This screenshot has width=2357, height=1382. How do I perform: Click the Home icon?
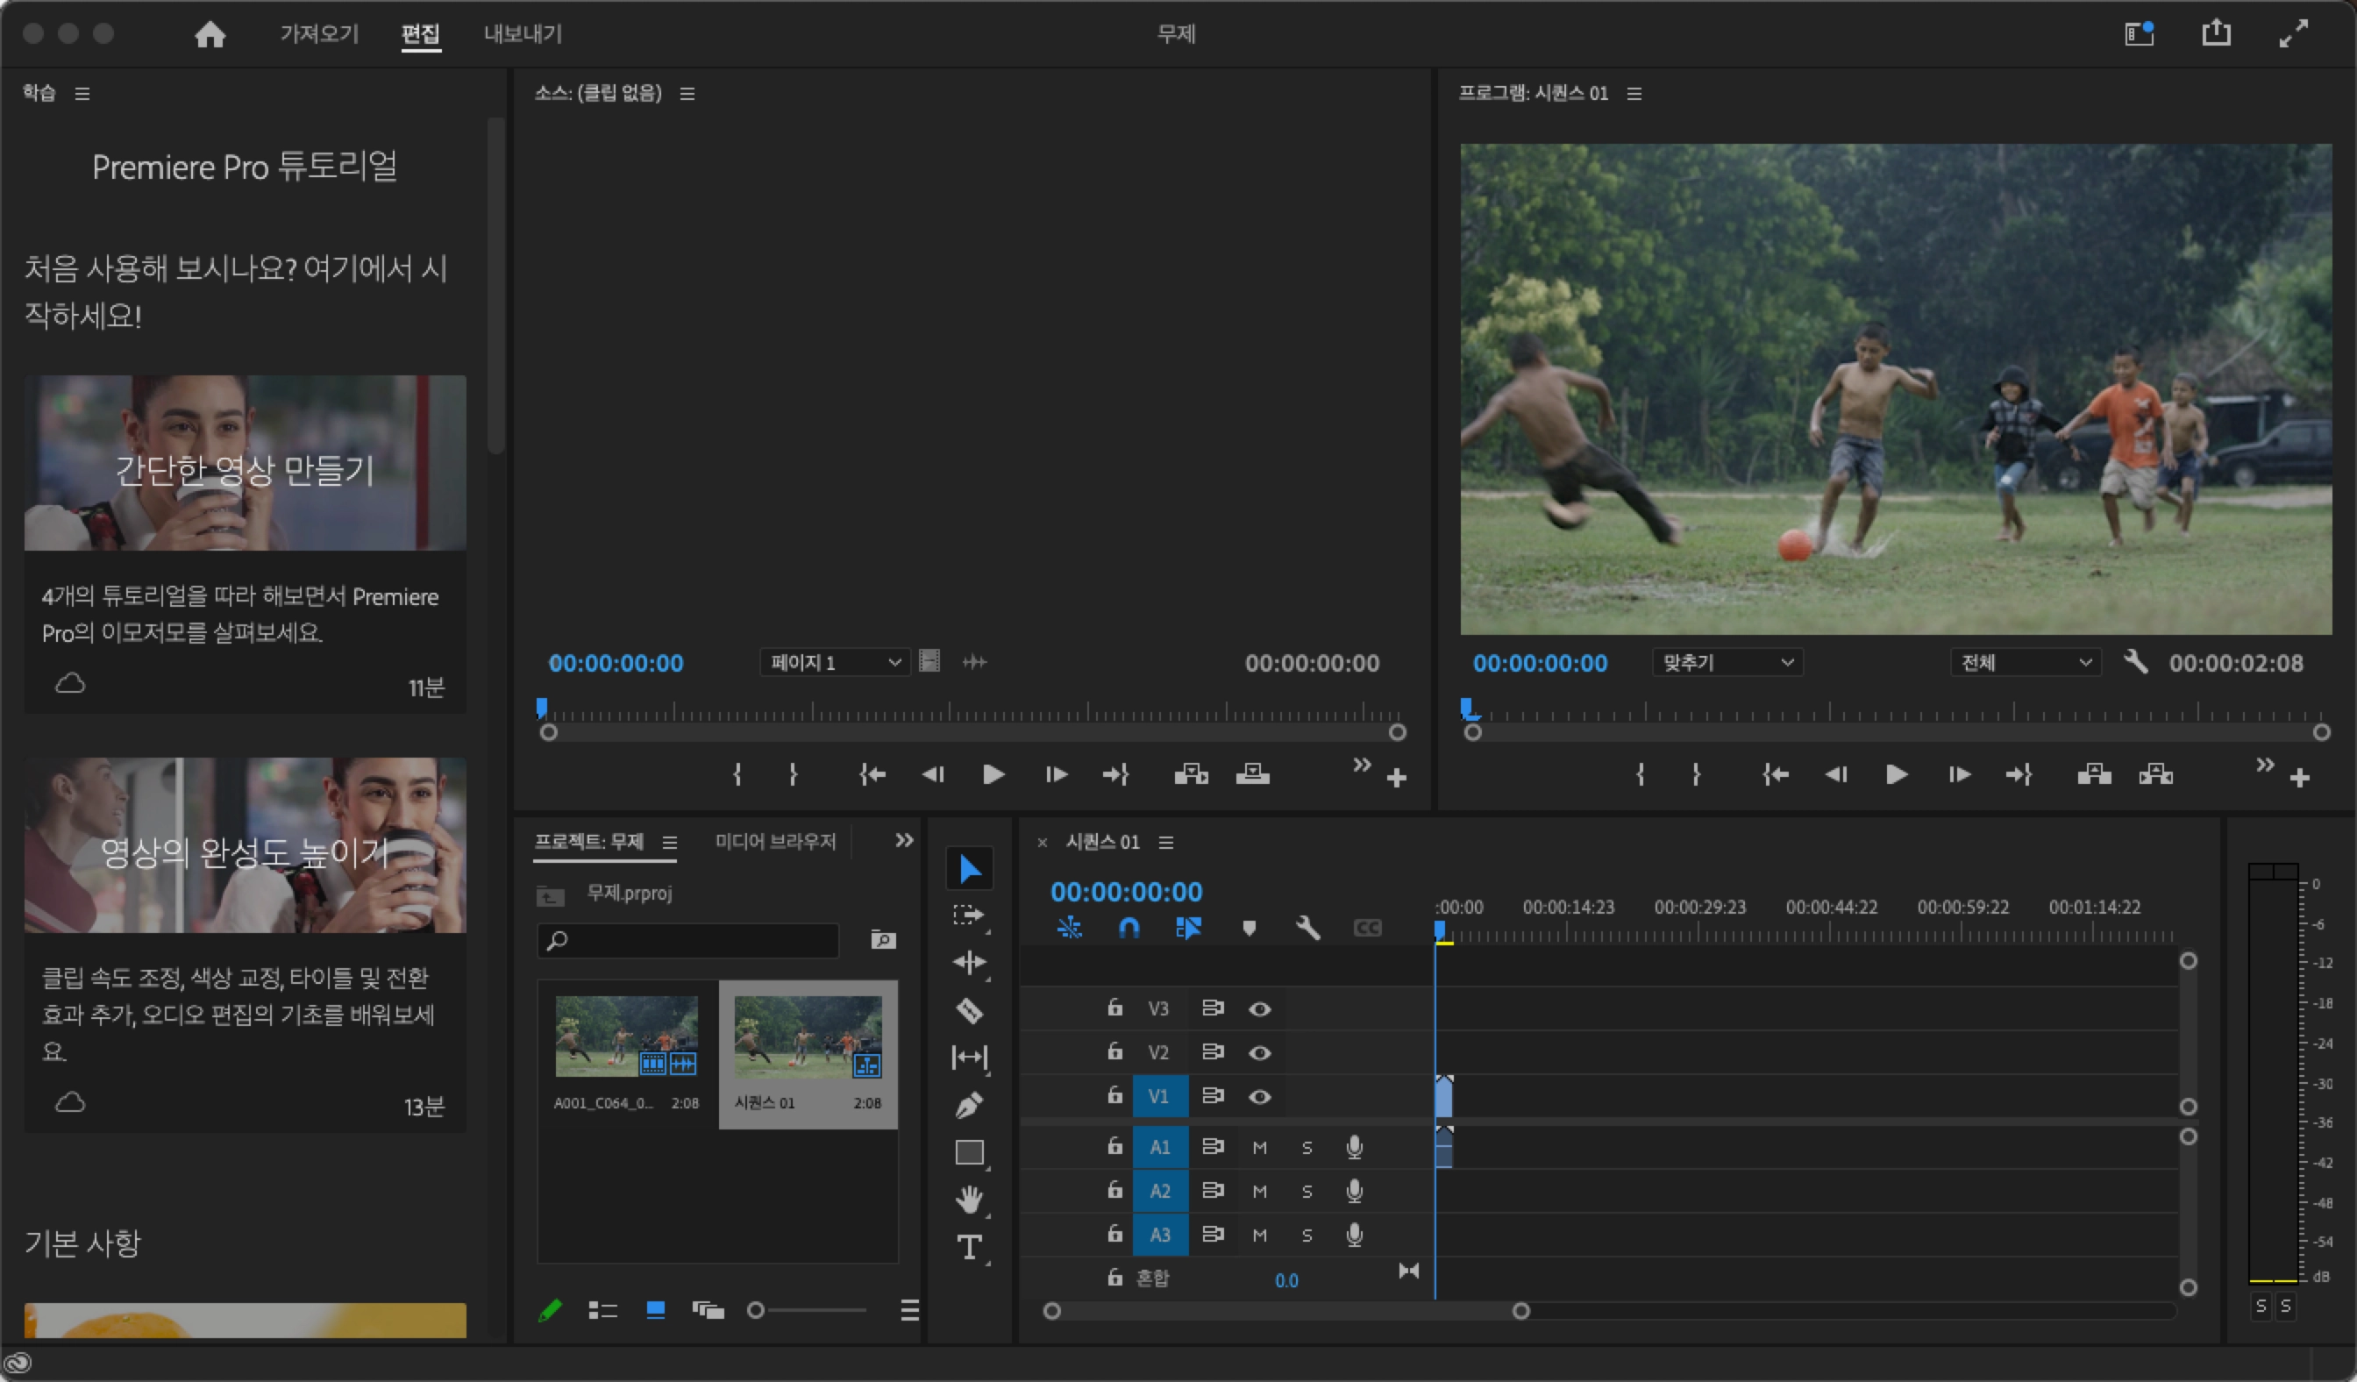pos(210,34)
